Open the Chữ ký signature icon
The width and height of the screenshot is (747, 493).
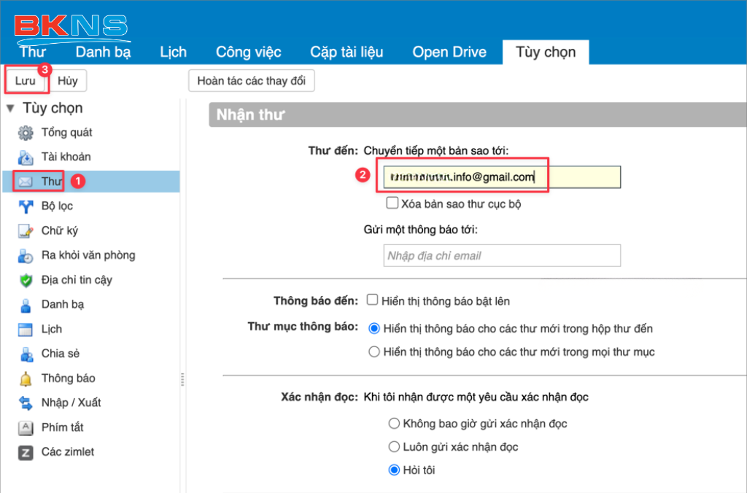tap(26, 231)
